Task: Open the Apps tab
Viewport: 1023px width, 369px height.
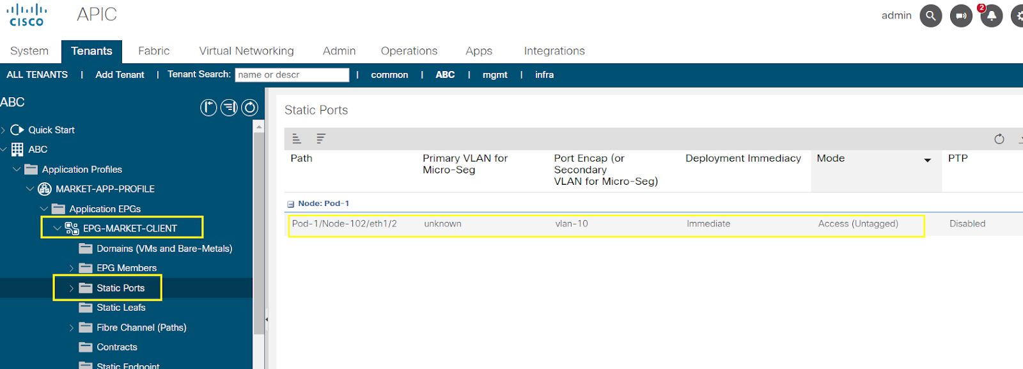Action: click(x=479, y=51)
